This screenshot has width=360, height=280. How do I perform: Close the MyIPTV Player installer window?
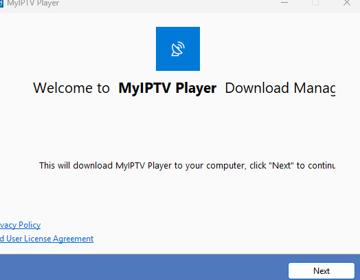pyautogui.click(x=347, y=3)
